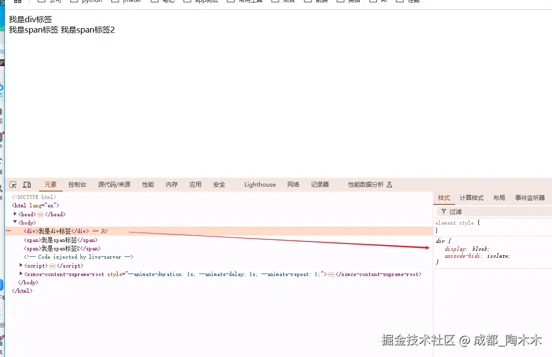This screenshot has width=552, height=357.
Task: Select the span 我是span标签 DOM node
Action: pyautogui.click(x=61, y=240)
